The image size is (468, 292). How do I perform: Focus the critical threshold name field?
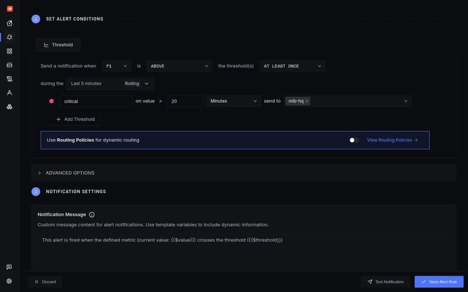click(95, 101)
